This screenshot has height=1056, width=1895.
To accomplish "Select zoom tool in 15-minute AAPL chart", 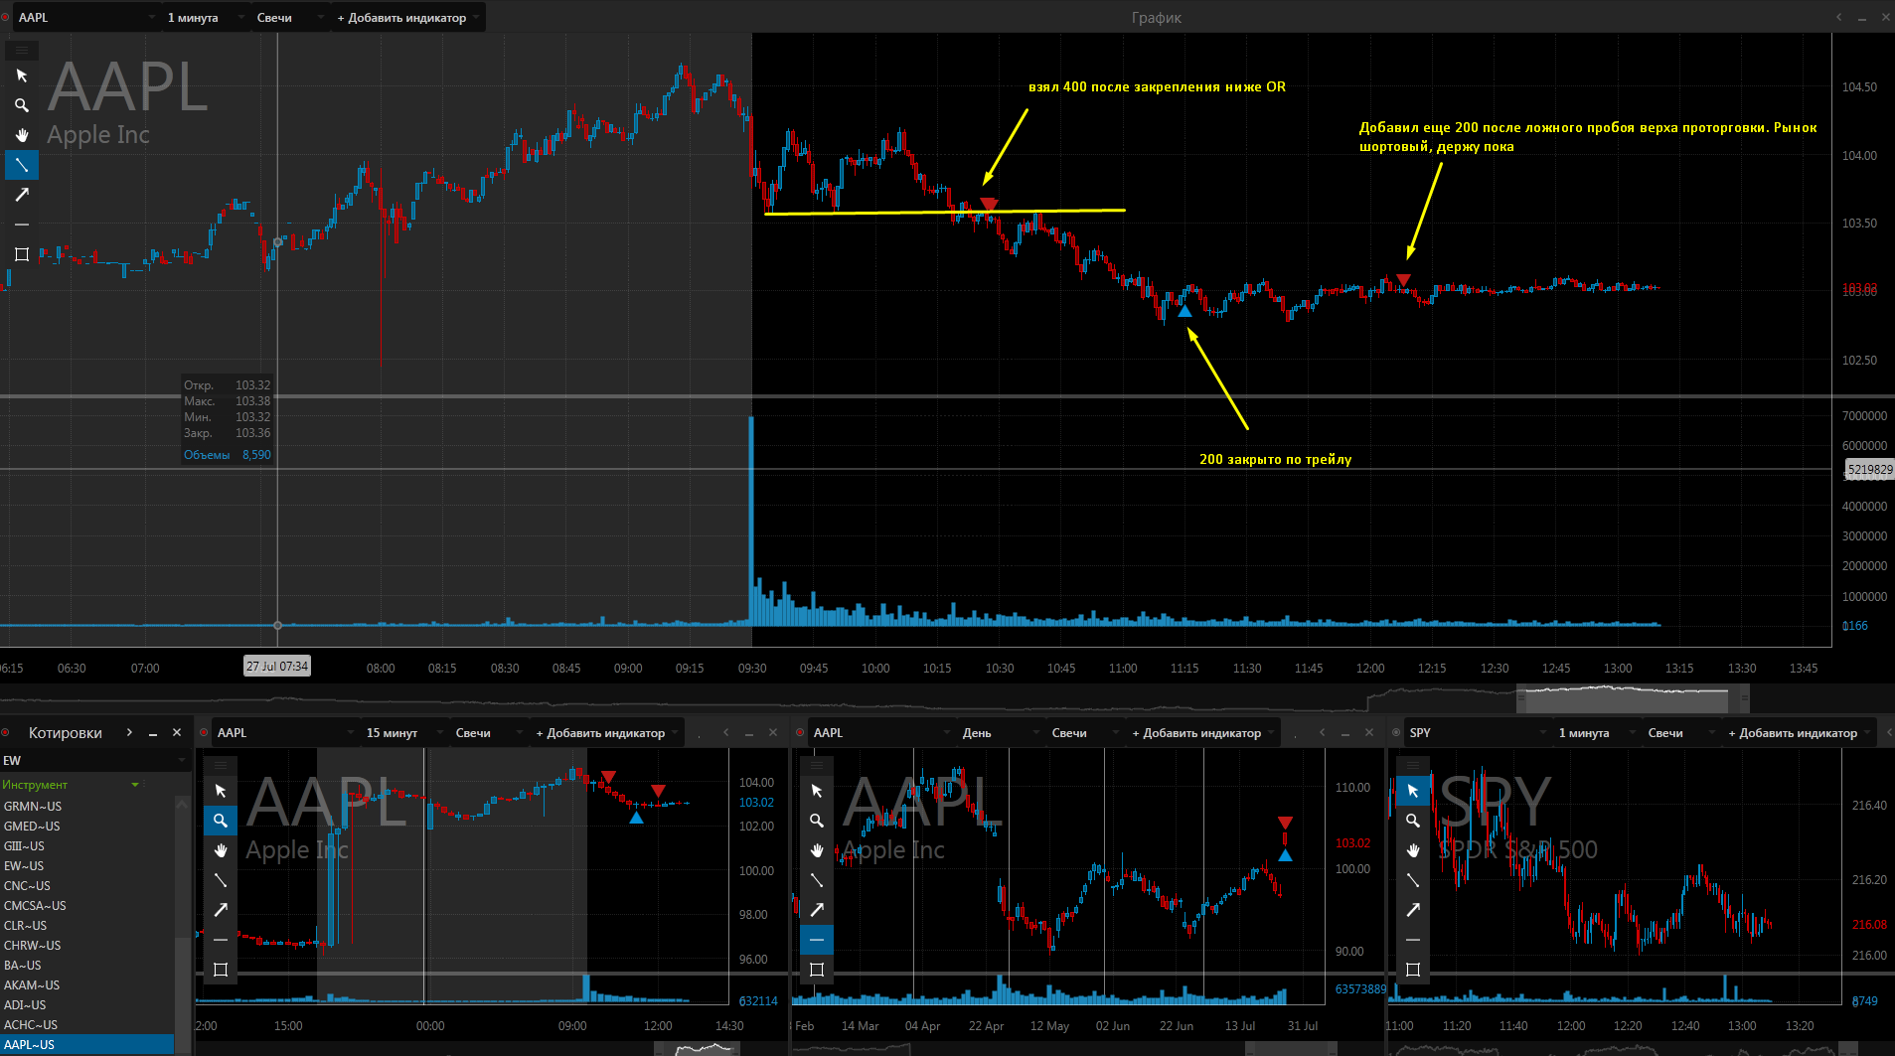I will 221,821.
